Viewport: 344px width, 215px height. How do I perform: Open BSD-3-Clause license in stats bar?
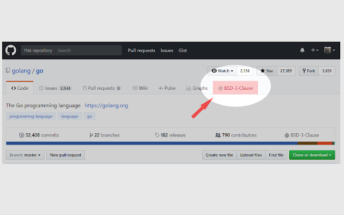(302, 135)
